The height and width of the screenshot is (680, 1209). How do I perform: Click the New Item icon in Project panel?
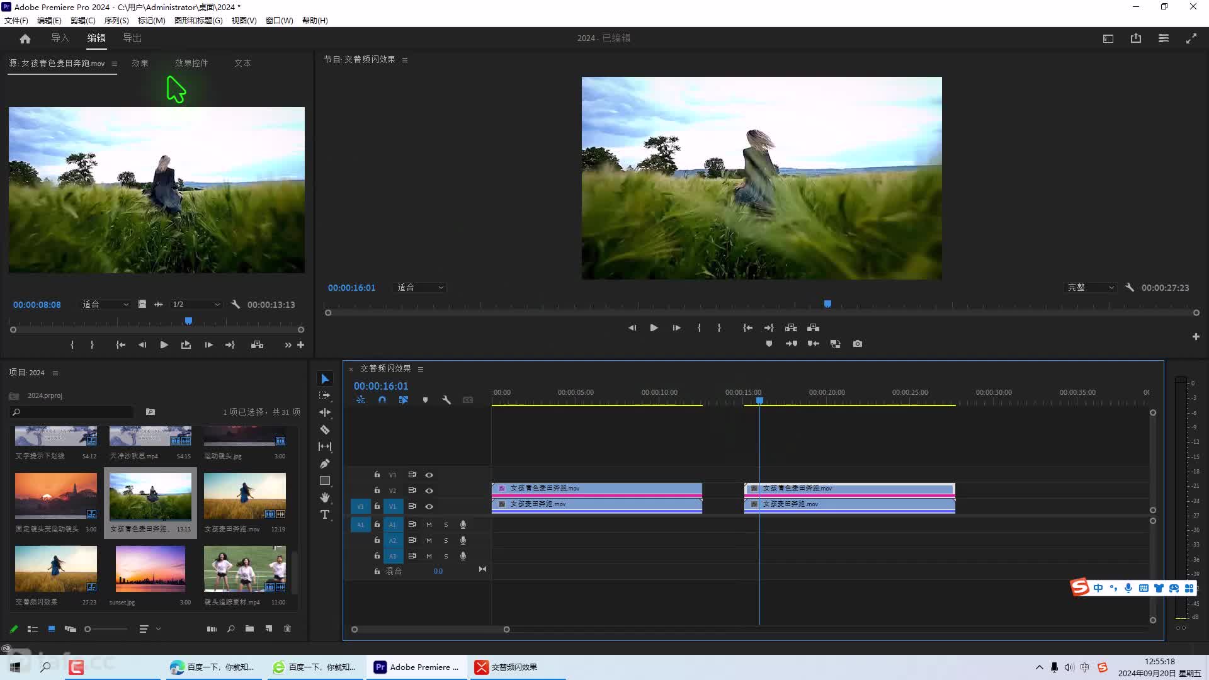pos(269,628)
